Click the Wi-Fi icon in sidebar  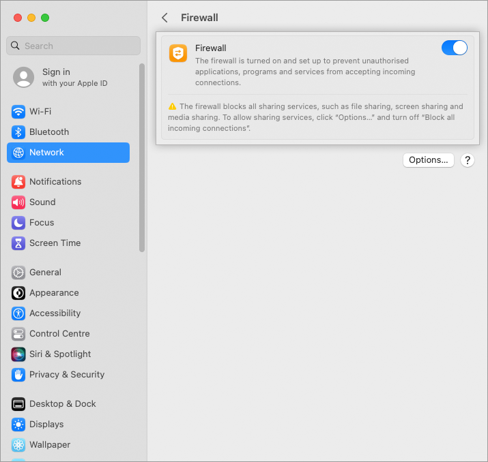[18, 111]
